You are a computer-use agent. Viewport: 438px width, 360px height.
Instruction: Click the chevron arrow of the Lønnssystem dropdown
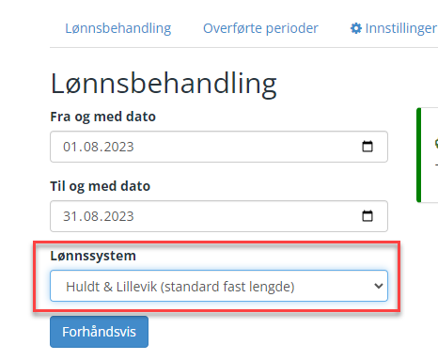[379, 286]
